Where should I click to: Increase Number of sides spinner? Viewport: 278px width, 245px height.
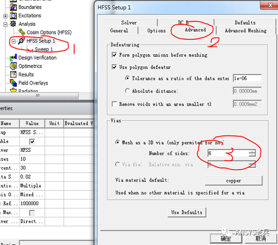click(252, 151)
